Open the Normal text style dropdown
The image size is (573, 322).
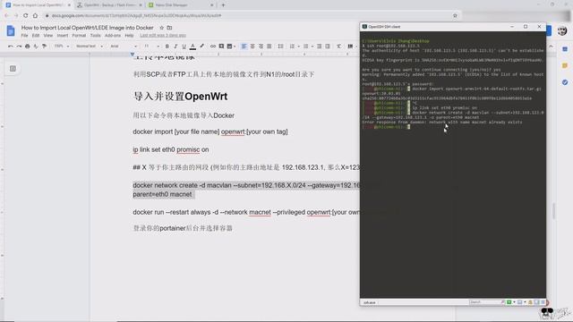pyautogui.click(x=90, y=47)
